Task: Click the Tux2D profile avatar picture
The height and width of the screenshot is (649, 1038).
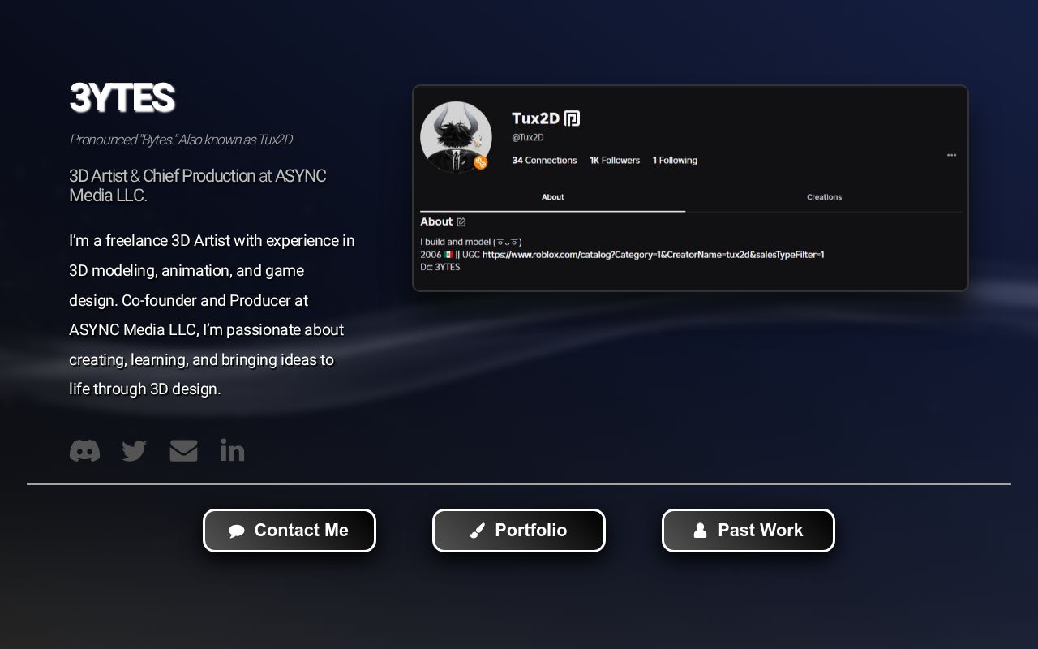Action: coord(456,137)
